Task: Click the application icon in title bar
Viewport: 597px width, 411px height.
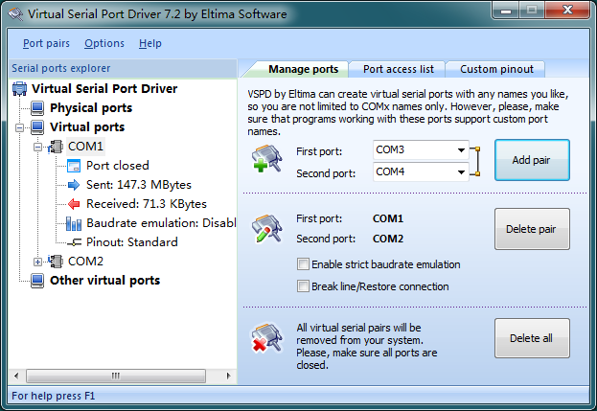Action: click(15, 14)
